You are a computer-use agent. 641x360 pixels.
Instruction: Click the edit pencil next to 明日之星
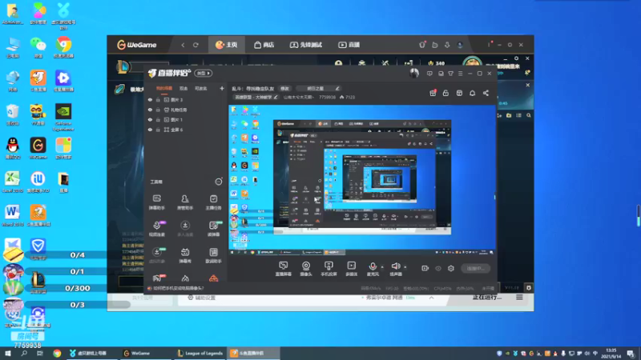[x=337, y=88]
